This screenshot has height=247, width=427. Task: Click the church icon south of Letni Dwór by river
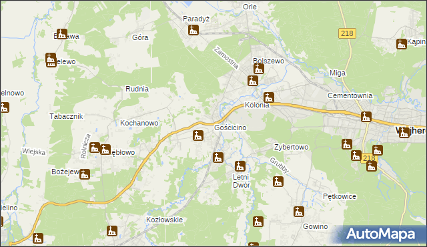[x=258, y=222]
